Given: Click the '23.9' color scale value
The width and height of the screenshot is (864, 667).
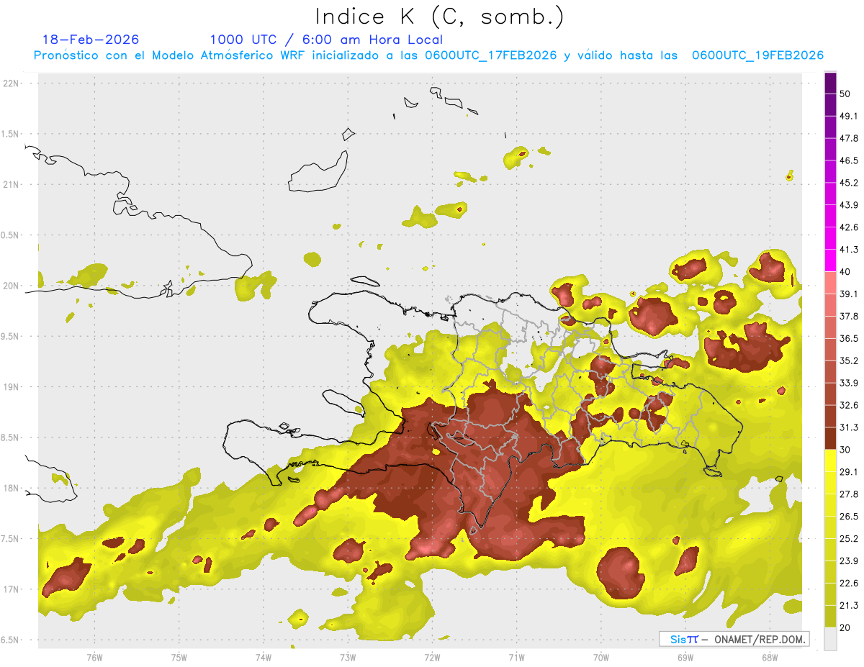Looking at the screenshot, I should pos(849,561).
